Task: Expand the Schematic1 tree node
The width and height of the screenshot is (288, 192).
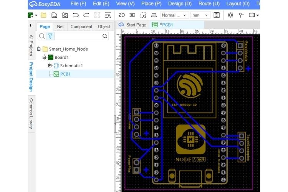Action: tap(50, 66)
